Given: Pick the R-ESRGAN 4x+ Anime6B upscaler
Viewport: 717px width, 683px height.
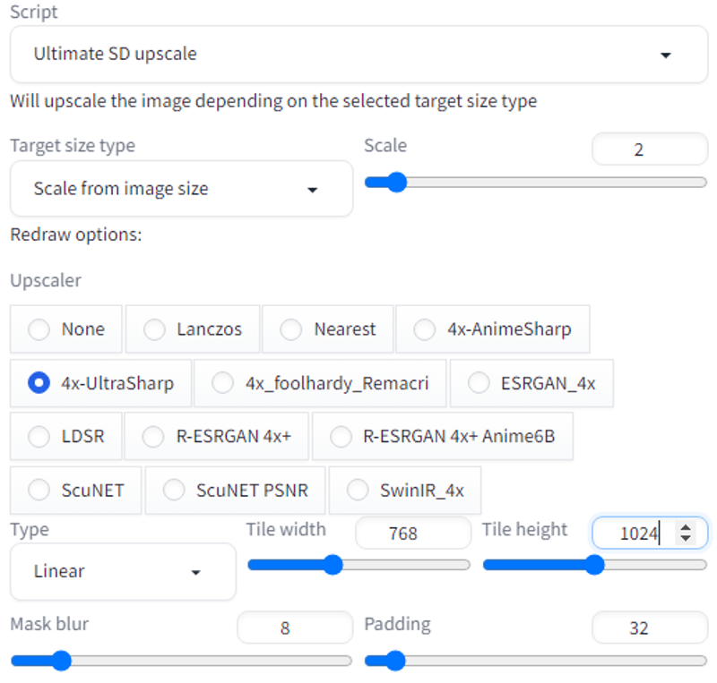Looking at the screenshot, I should coord(442,436).
